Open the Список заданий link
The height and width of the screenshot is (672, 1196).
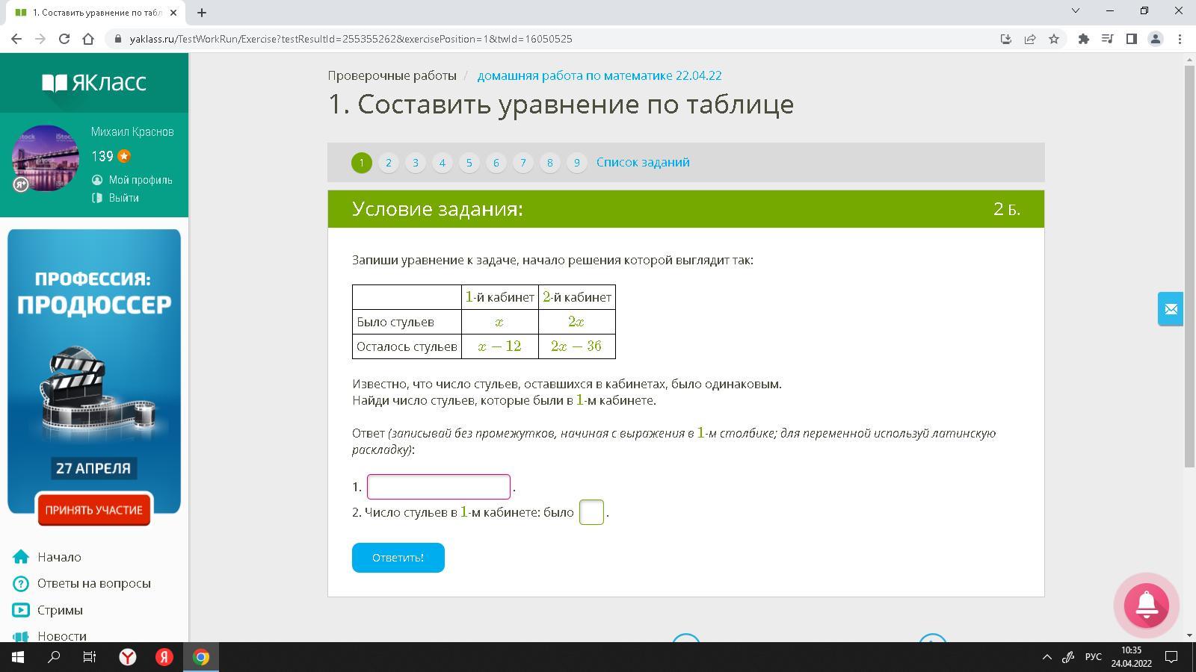[643, 162]
